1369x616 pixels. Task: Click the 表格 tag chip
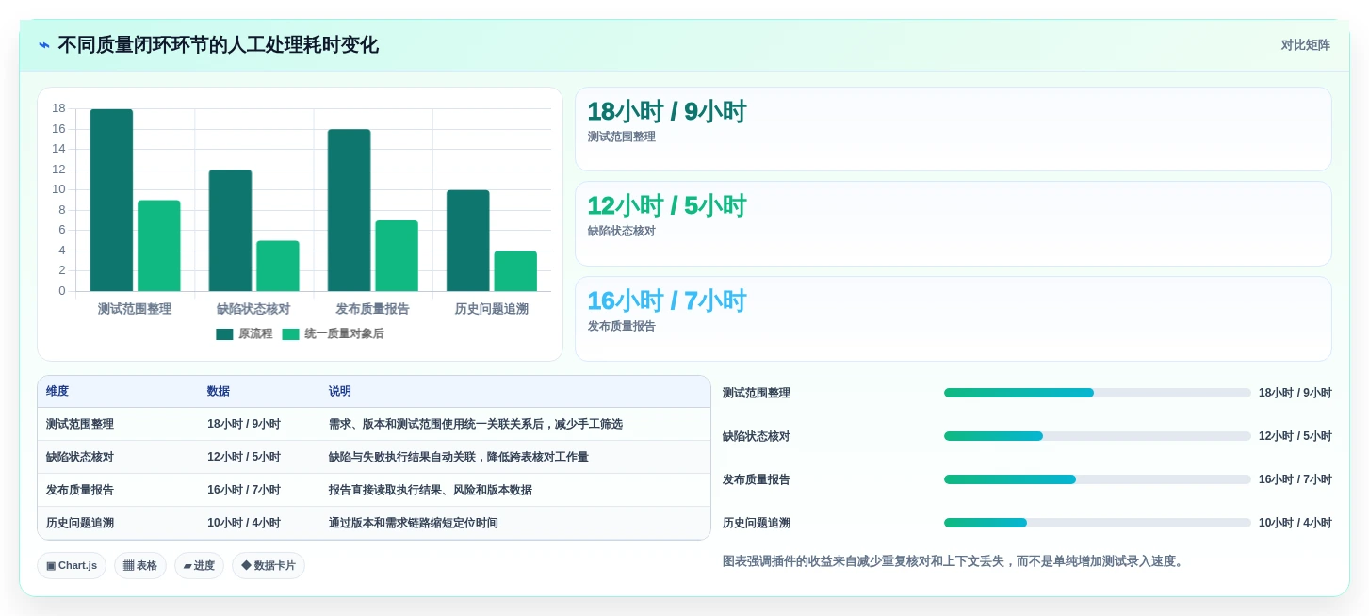140,565
